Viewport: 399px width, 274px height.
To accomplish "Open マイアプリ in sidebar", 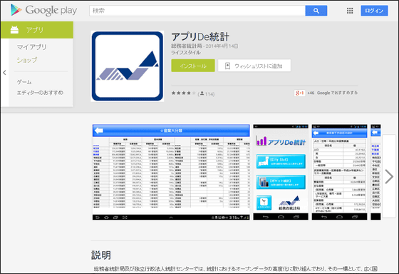I will (x=32, y=47).
